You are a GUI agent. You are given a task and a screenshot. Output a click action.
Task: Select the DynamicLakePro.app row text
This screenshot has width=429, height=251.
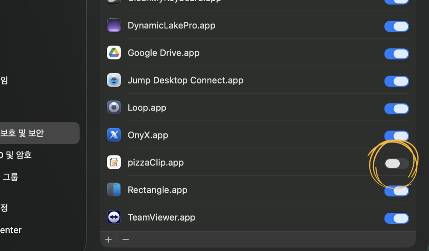tap(172, 25)
